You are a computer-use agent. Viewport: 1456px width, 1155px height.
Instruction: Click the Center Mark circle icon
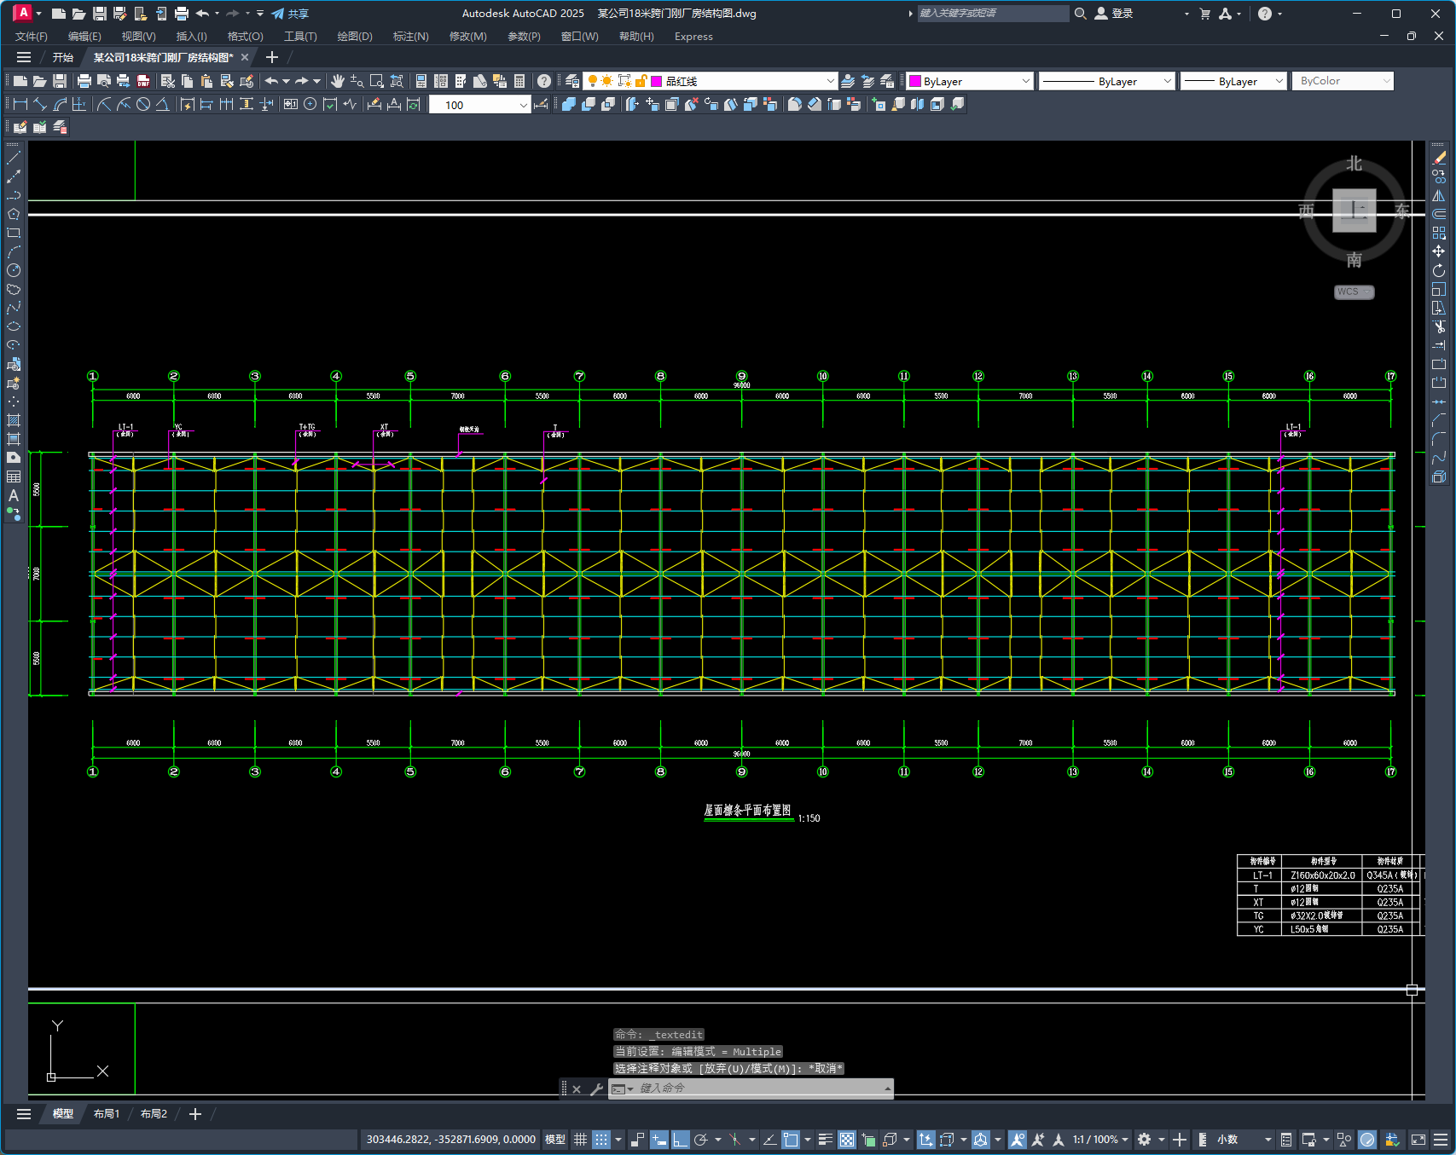click(310, 104)
